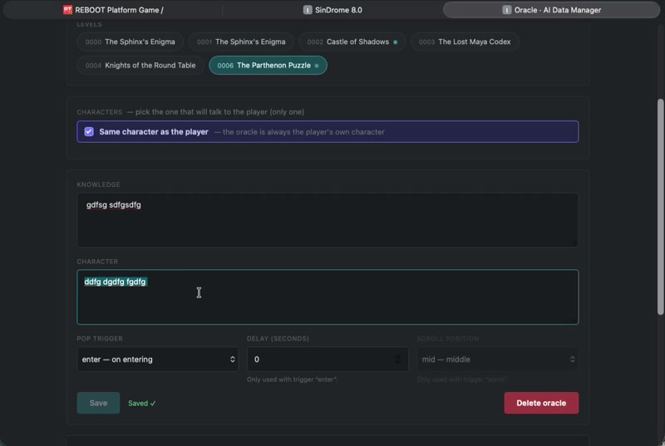Click the CHARACTERS section label

[x=99, y=112]
